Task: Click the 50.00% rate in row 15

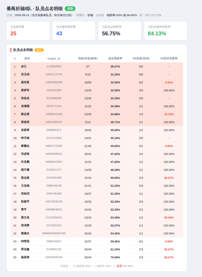Action: (x=115, y=178)
